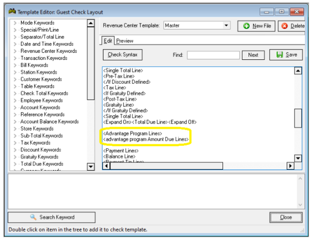Image resolution: width=310 pixels, height=238 pixels.
Task: Click the Search Keyword magnifier icon
Action: coord(33,217)
